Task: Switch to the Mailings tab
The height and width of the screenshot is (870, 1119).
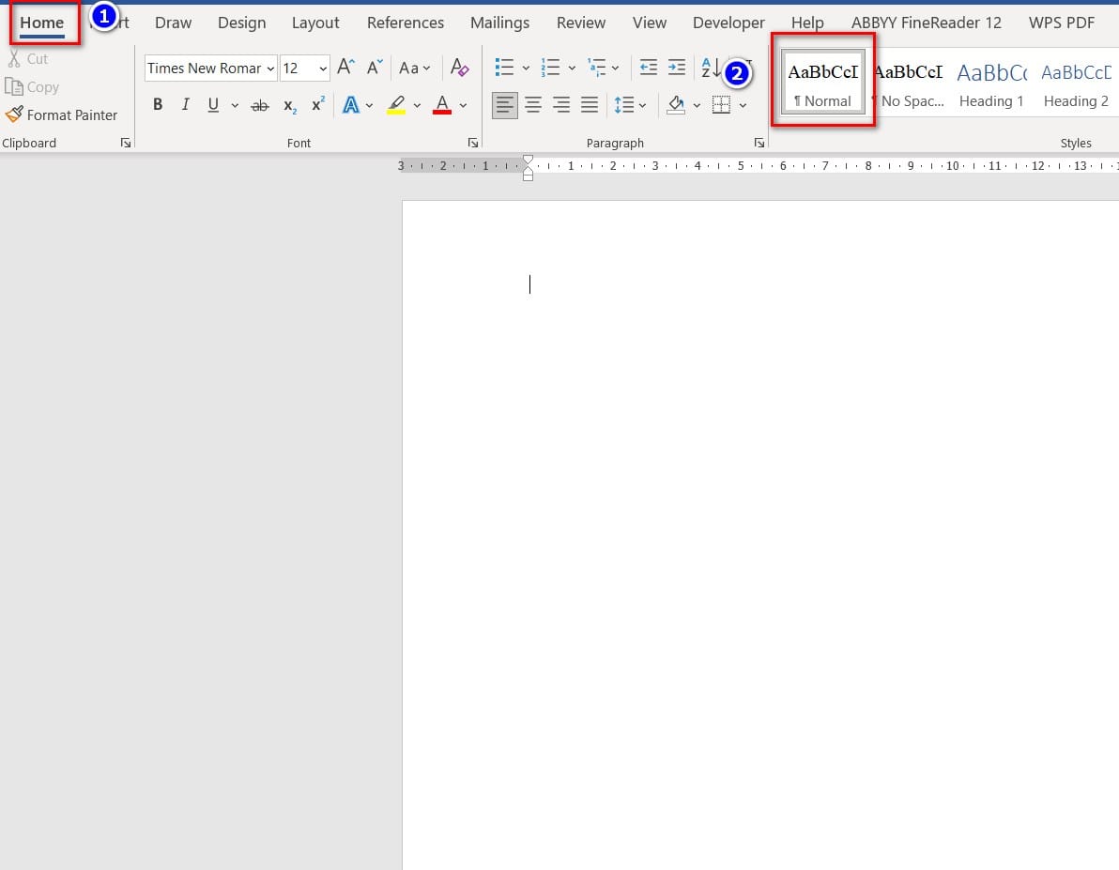Action: (x=499, y=23)
